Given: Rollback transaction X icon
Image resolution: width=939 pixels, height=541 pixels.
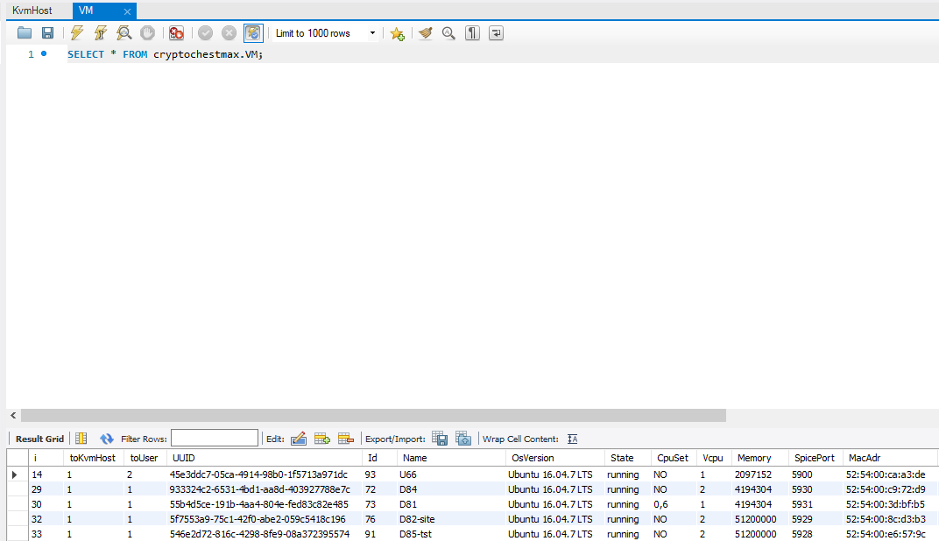Looking at the screenshot, I should [x=229, y=33].
